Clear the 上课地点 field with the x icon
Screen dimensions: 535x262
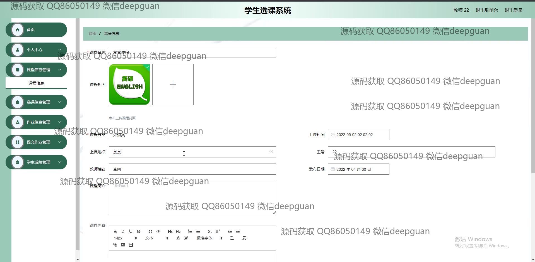[x=271, y=152]
